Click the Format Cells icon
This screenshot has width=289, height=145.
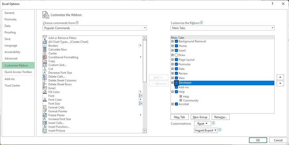click(x=45, y=107)
